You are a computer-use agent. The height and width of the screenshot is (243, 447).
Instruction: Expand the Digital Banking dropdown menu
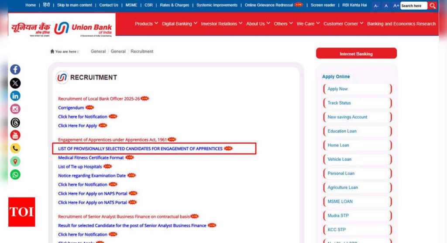179,24
